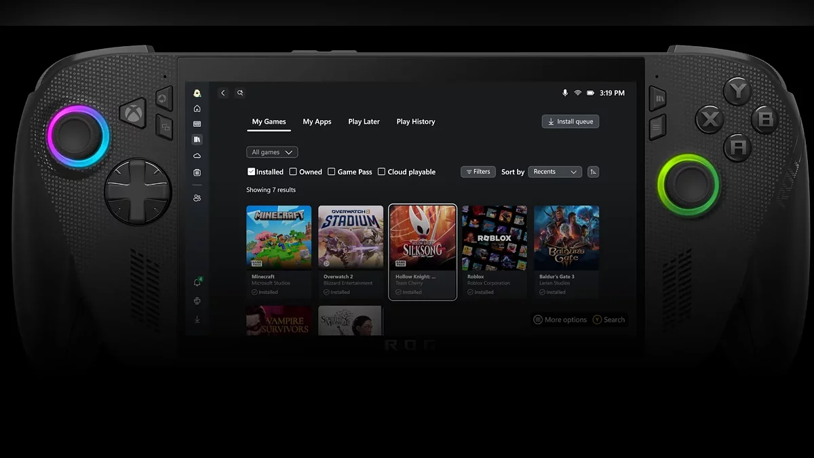Viewport: 814px width, 458px height.
Task: Toggle sort direction icon next to Recents
Action: tap(593, 172)
